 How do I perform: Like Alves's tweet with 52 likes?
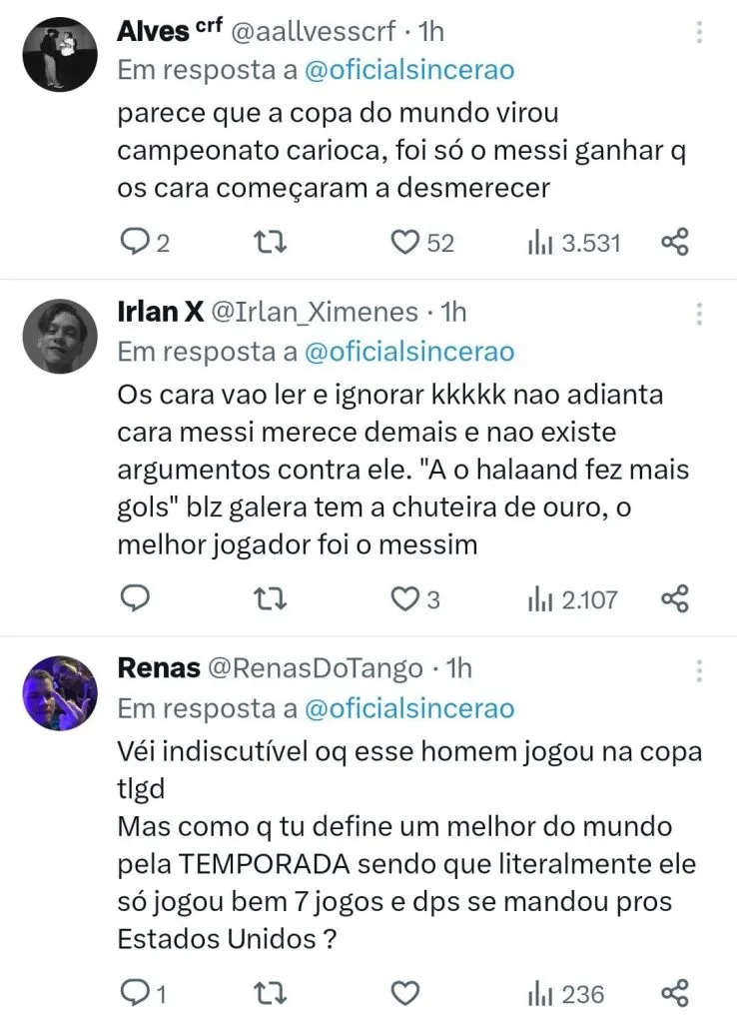404,243
